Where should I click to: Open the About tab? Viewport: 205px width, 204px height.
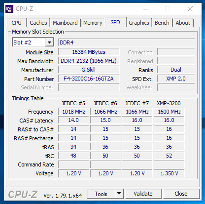click(183, 23)
